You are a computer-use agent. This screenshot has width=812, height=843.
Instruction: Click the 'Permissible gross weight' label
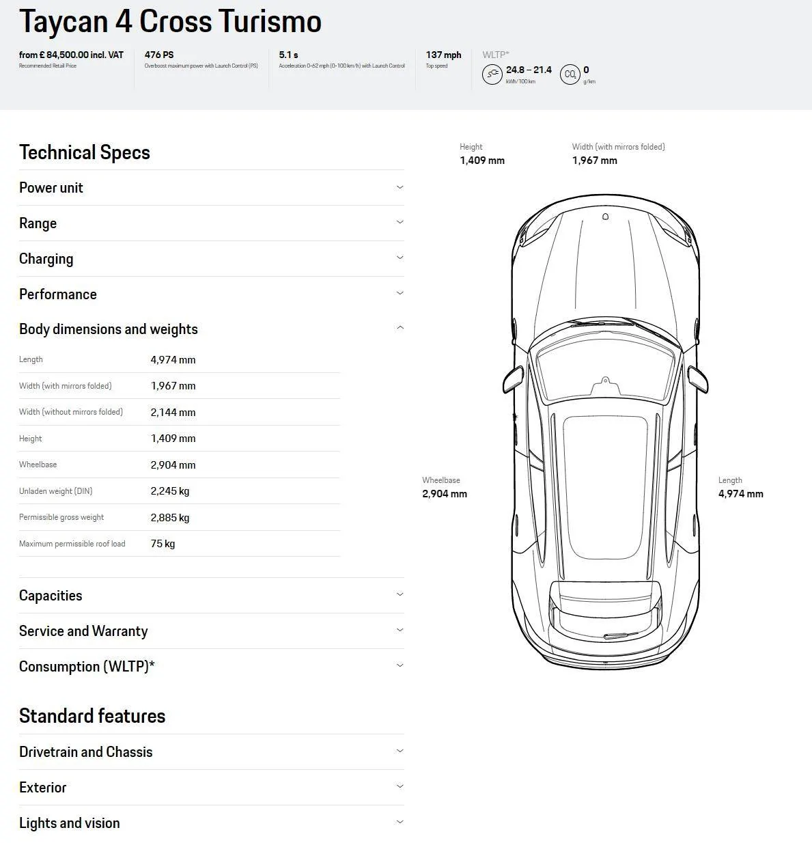coord(61,517)
